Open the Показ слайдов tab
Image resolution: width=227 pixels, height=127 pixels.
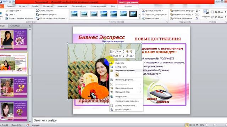point(79,6)
